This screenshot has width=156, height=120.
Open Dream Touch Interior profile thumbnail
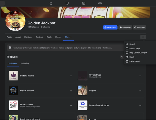[x=83, y=105]
